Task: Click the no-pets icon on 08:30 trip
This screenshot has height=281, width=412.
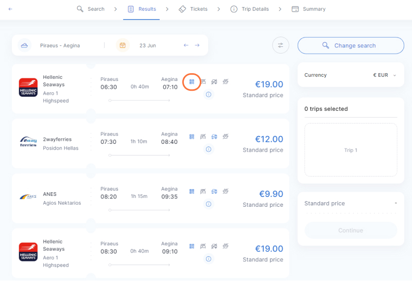Action: 226,246
